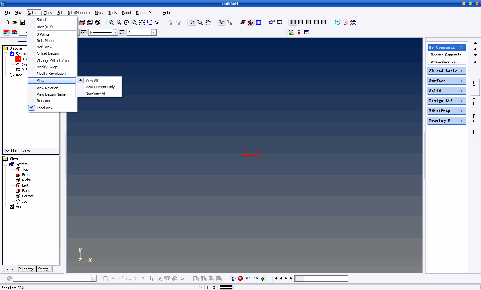Image resolution: width=481 pixels, height=290 pixels.
Task: Click the undo arrow in bottom toolbar
Action: [248, 278]
